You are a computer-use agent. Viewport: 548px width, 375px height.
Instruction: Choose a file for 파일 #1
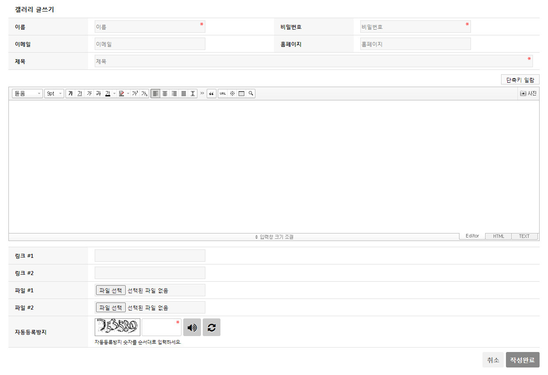tap(111, 291)
